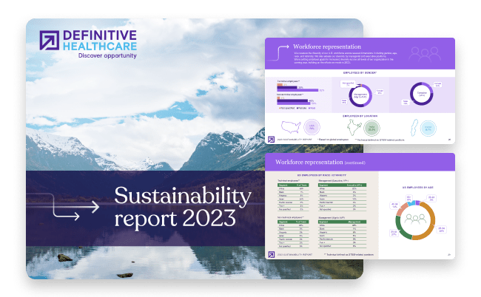Click the "Sustainability report 2023" title
The width and height of the screenshot is (481, 297).
[x=183, y=207]
